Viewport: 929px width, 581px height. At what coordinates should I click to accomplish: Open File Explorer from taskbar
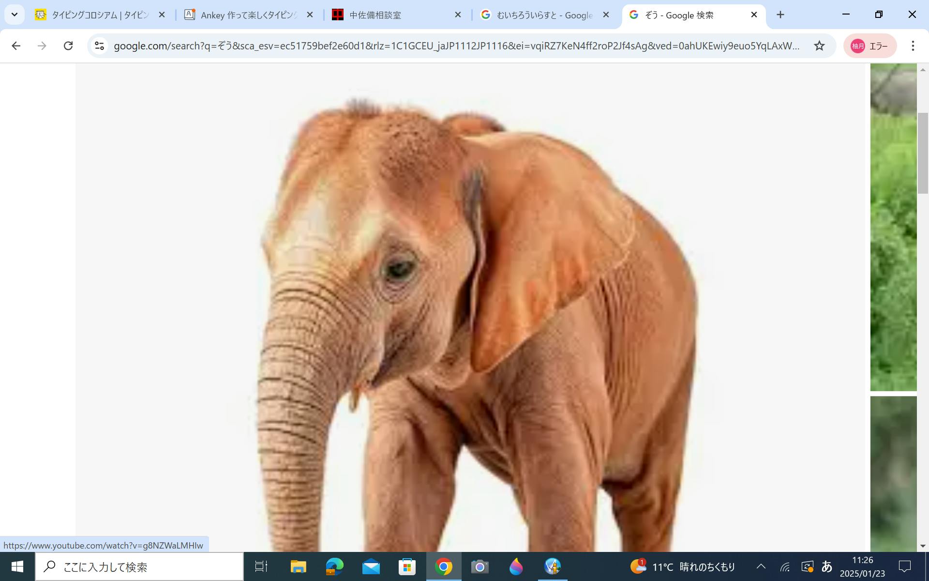pos(298,566)
